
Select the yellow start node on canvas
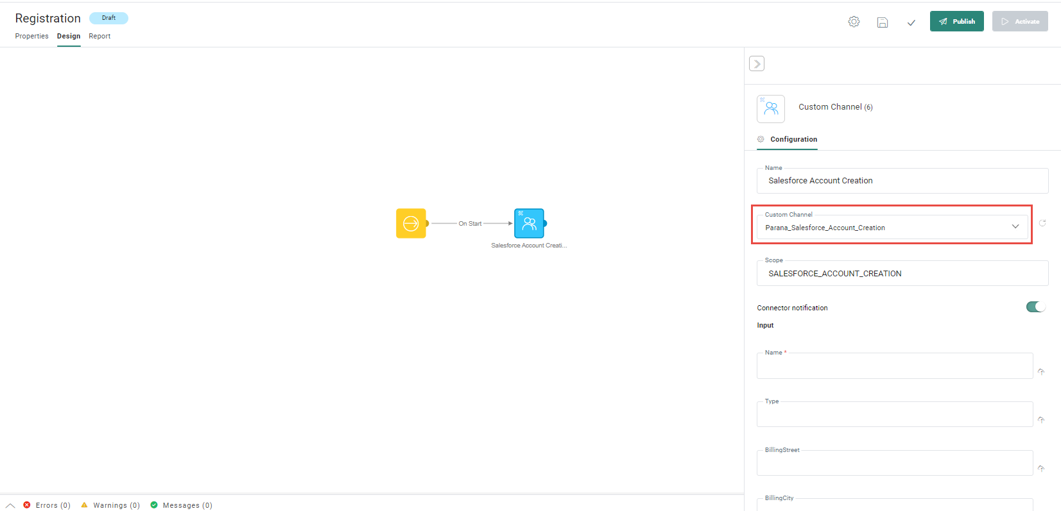tap(411, 223)
